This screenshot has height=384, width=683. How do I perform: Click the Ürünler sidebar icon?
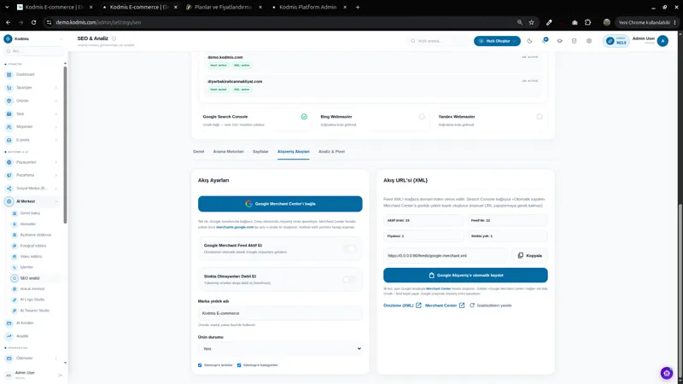point(9,101)
